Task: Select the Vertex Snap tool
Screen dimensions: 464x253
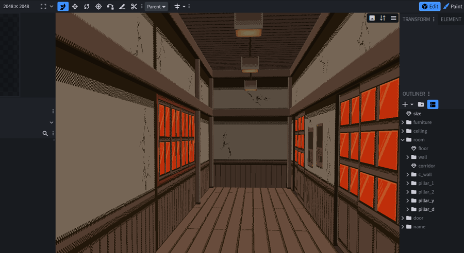Action: coord(110,7)
